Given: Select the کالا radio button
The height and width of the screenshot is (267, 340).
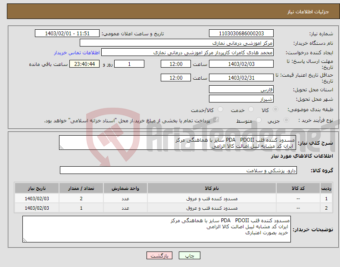Looking at the screenshot, I should click(275, 109).
